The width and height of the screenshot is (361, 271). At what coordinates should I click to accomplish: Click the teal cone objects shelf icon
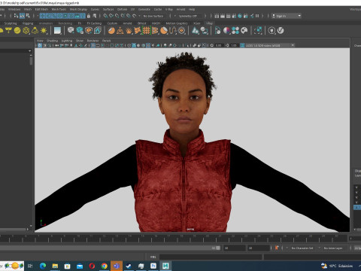[x=196, y=31]
